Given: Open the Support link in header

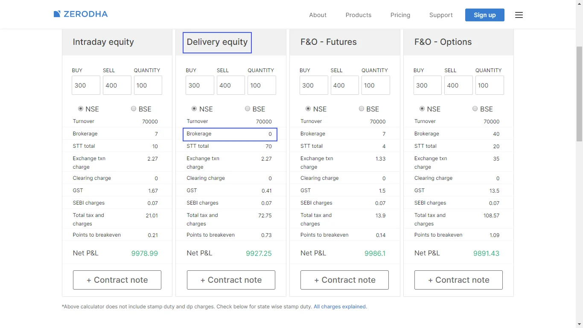Looking at the screenshot, I should (441, 15).
